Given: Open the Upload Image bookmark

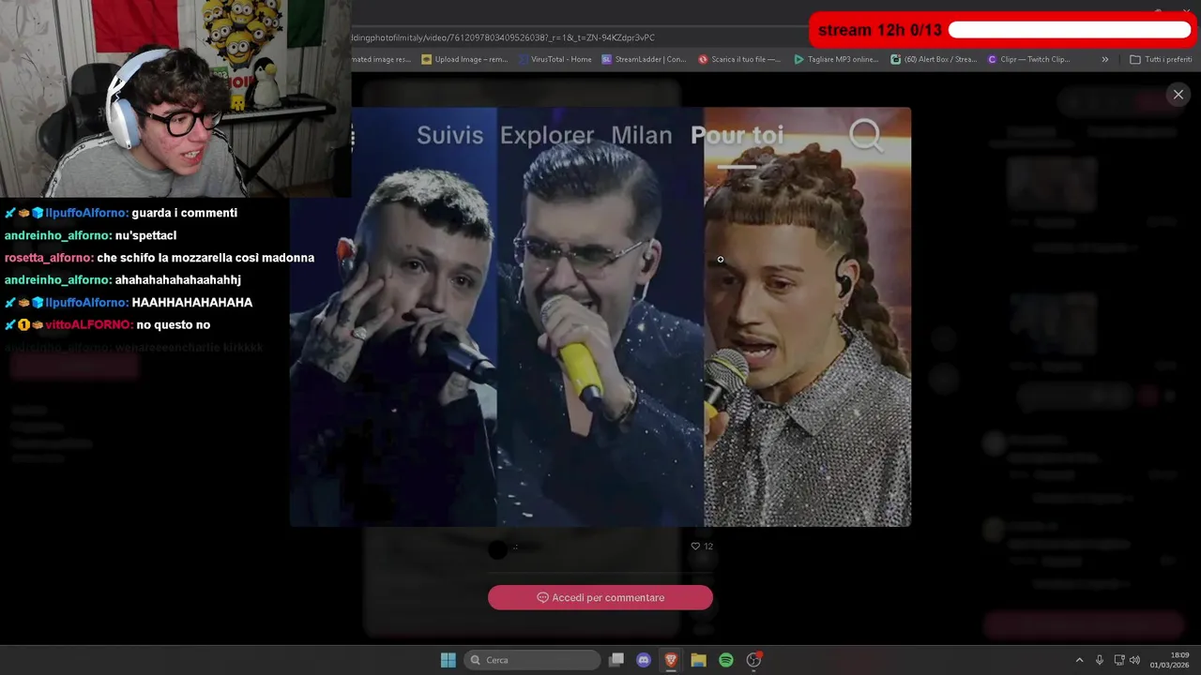Looking at the screenshot, I should (x=465, y=59).
